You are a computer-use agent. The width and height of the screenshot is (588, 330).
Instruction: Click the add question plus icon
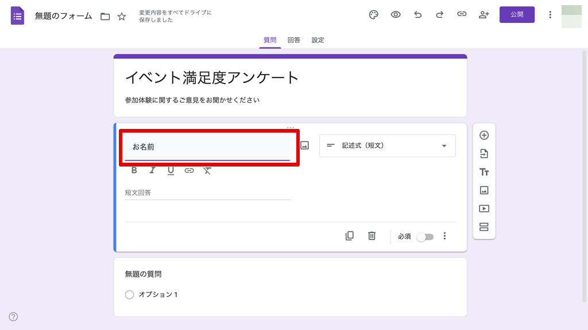pos(484,136)
